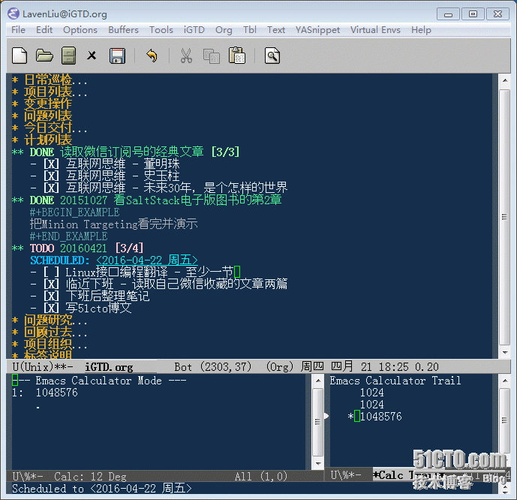Click main editor scrollbar up arrow

[x=504, y=80]
